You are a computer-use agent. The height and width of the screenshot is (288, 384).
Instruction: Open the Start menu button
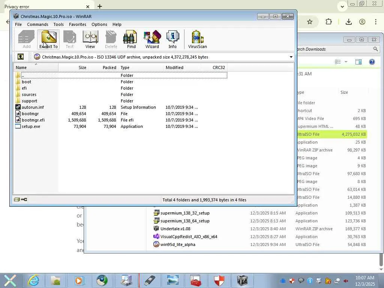(x=10, y=280)
